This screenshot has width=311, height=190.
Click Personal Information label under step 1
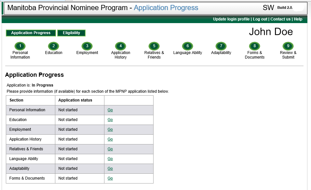(x=20, y=55)
